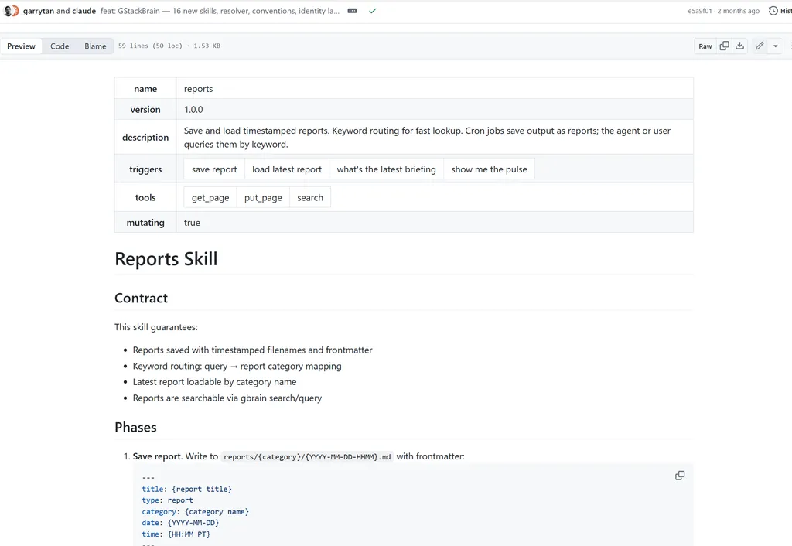This screenshot has width=792, height=546.
Task: Select 'what's the latest briefing' cell
Action: [387, 169]
